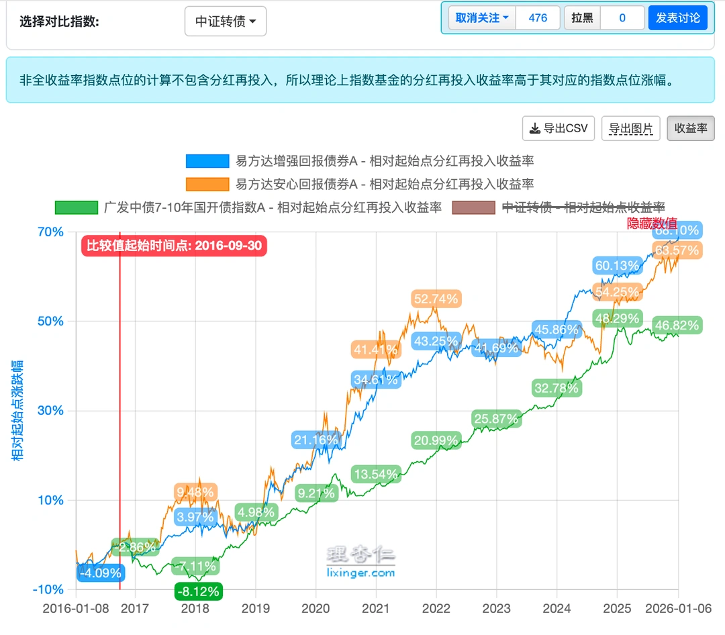Click the 41.41% orange data label

click(376, 349)
